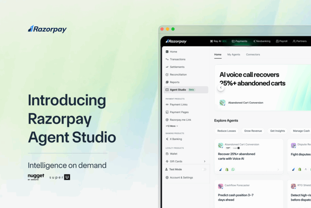Viewport: 311px width, 208px height.
Task: Click large Razorpay logo on the left
Action: pyautogui.click(x=47, y=29)
